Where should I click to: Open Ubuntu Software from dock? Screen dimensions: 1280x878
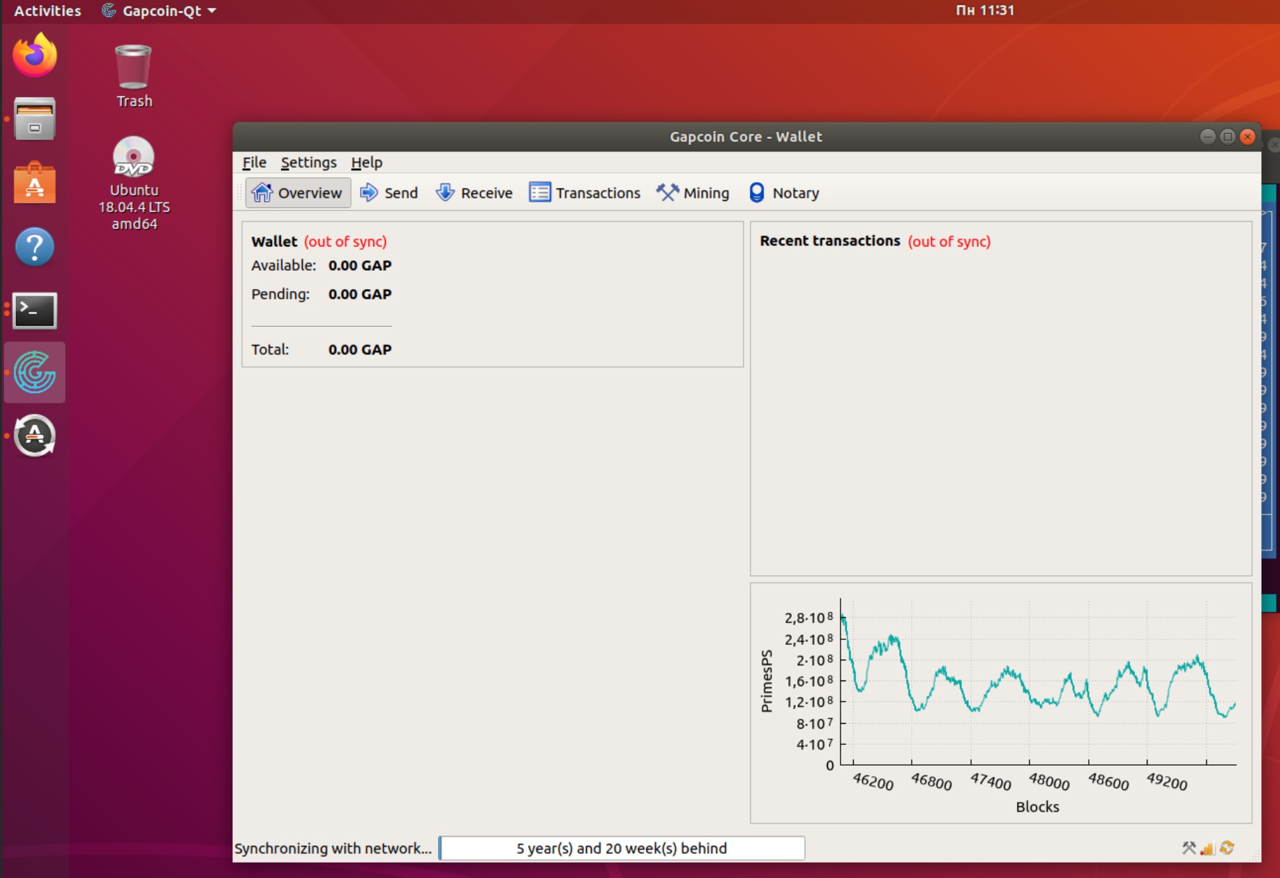[x=34, y=183]
